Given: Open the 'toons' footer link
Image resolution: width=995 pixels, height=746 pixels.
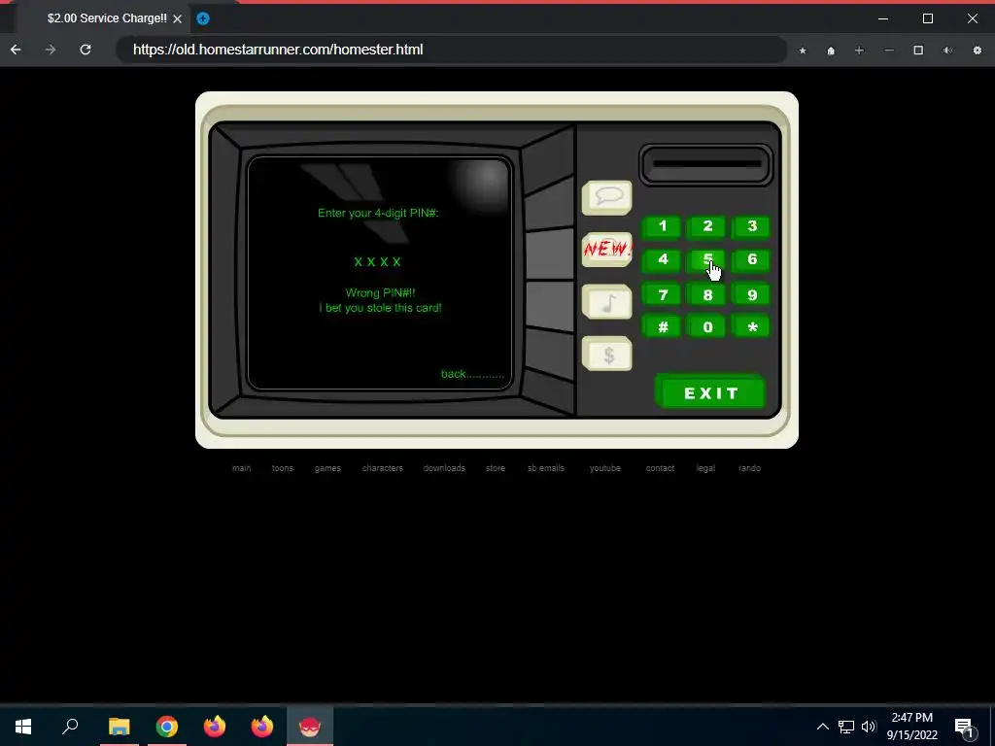Looking at the screenshot, I should coord(283,468).
